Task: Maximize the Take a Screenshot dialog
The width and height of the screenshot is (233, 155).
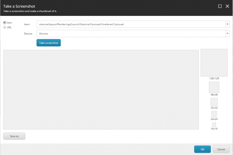Action: [220, 6]
